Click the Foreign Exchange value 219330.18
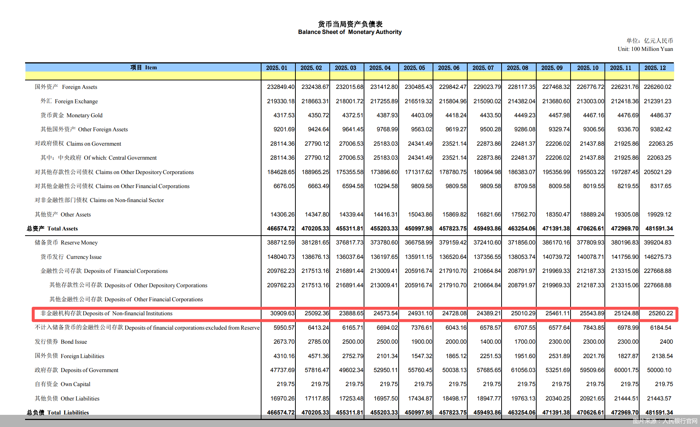Viewport: 700px width, 427px height. click(281, 101)
